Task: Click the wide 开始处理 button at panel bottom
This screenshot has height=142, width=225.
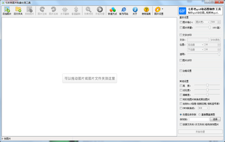Action: point(200,132)
